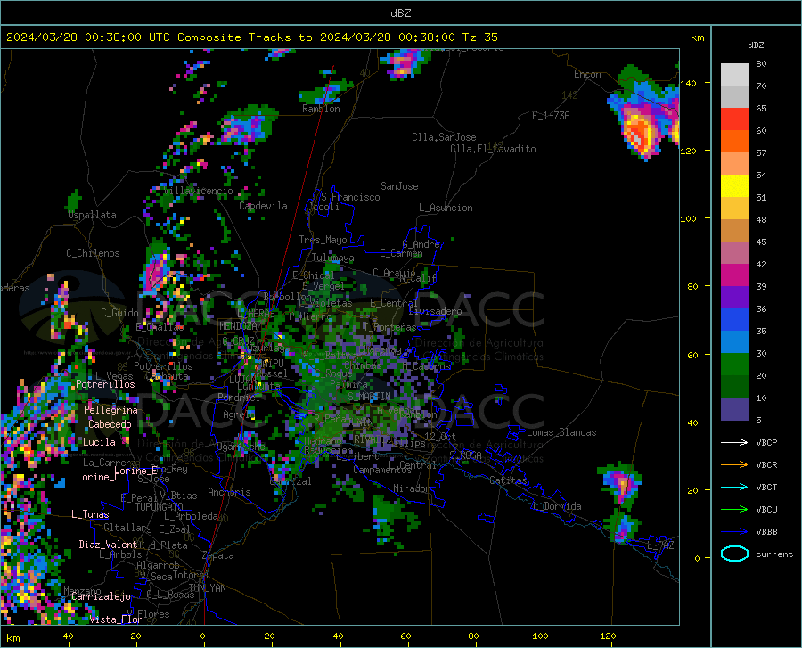Click the Anchoris place label
Image resolution: width=802 pixels, height=648 pixels.
(229, 492)
